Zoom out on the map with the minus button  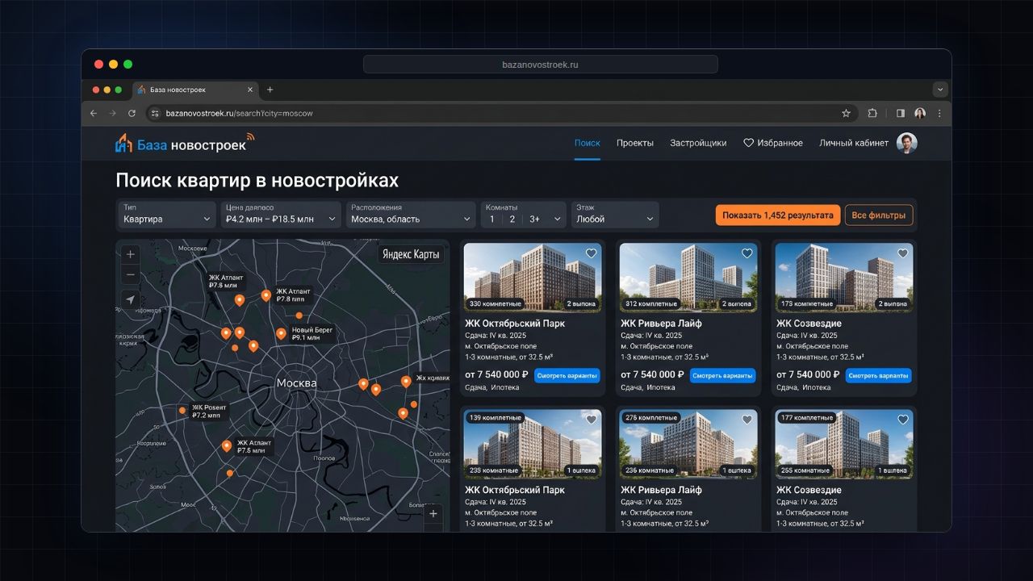coord(131,275)
